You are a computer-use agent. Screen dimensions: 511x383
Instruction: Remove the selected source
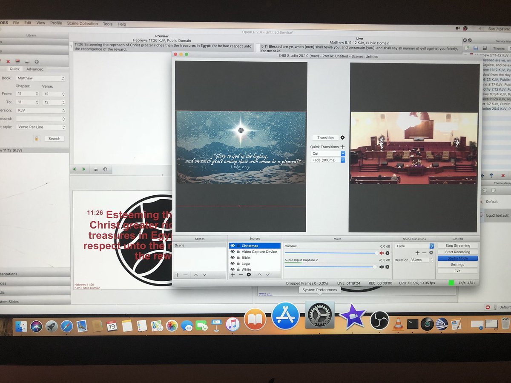[x=241, y=275]
